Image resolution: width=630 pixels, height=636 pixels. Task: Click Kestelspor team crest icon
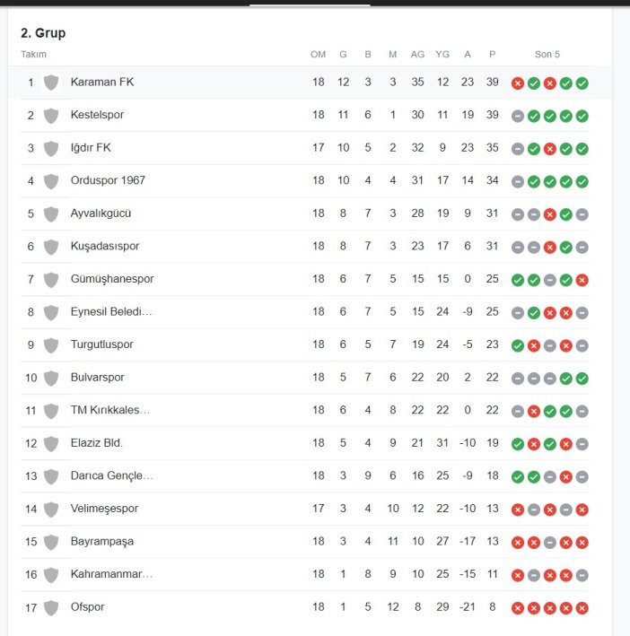point(52,116)
